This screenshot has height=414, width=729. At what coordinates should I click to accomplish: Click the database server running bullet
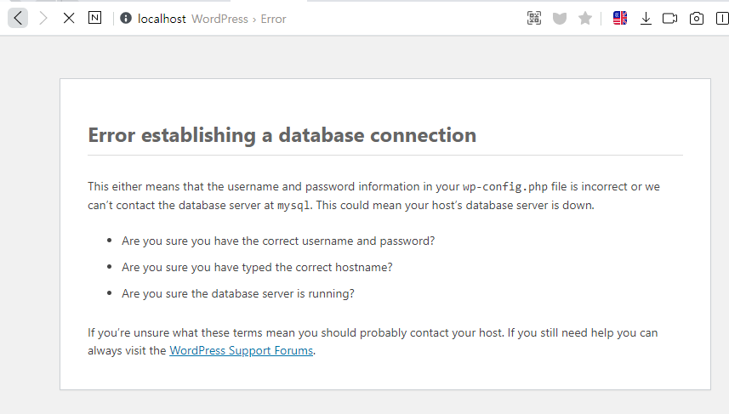pos(238,293)
